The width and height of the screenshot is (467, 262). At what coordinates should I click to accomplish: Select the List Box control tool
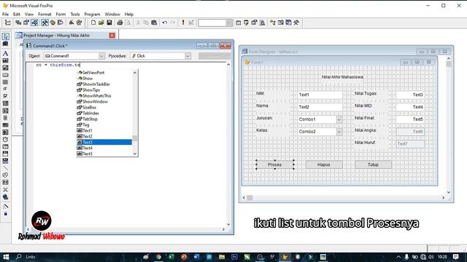5,111
